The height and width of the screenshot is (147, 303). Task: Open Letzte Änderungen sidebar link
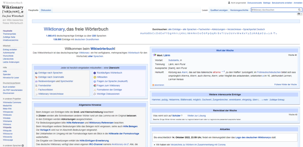click(x=11, y=62)
